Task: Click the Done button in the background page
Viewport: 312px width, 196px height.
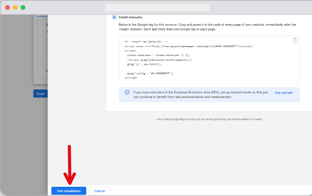Action: pos(40,93)
